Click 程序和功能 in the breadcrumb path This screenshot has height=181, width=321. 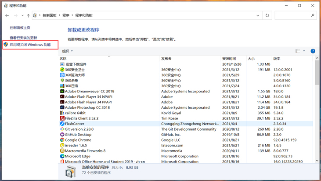[84, 15]
